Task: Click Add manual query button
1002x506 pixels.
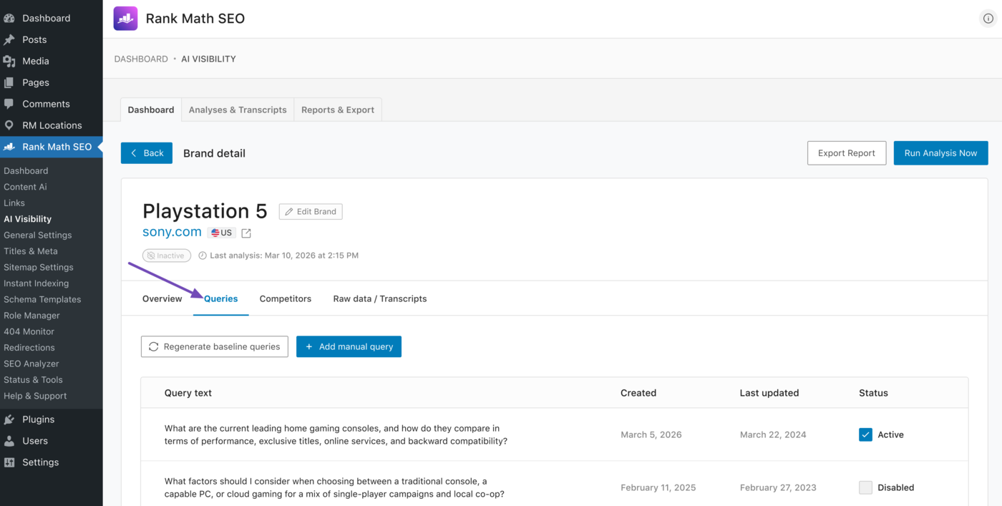Action: pos(349,346)
